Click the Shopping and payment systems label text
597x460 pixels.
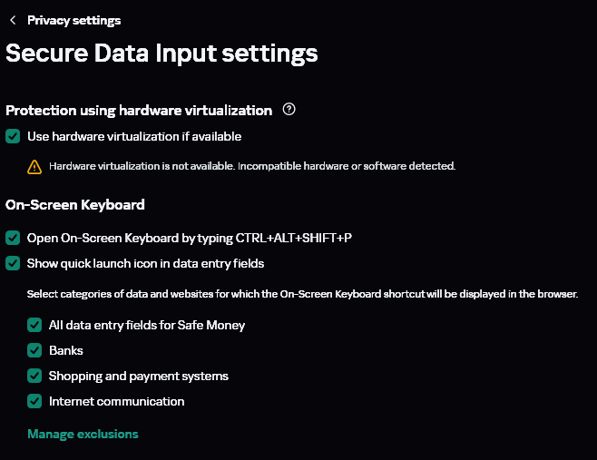tap(139, 376)
